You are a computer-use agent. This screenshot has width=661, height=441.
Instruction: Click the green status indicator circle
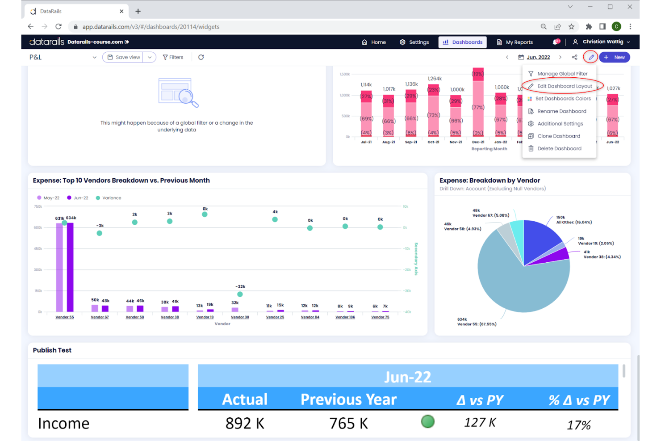pos(427,421)
